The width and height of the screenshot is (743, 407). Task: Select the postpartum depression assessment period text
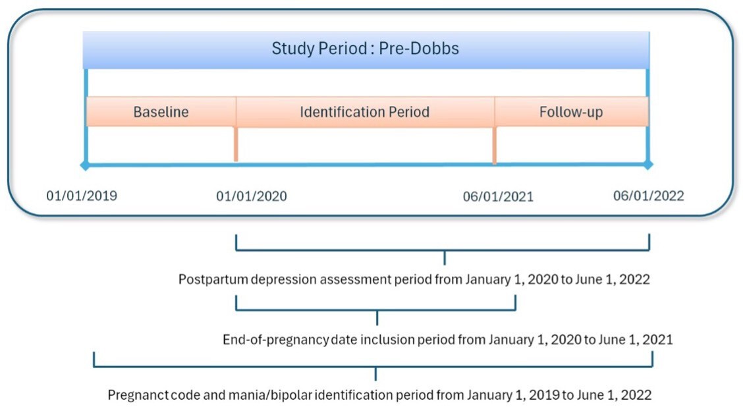tap(414, 279)
